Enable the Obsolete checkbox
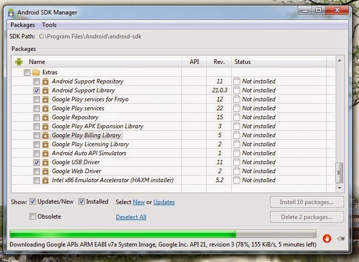 (x=33, y=216)
